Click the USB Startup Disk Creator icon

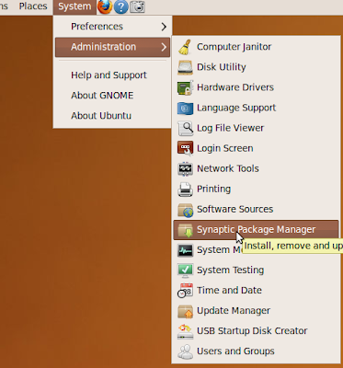pyautogui.click(x=185, y=331)
